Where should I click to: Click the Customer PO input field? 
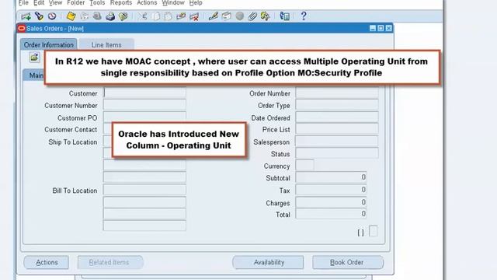[x=144, y=117]
